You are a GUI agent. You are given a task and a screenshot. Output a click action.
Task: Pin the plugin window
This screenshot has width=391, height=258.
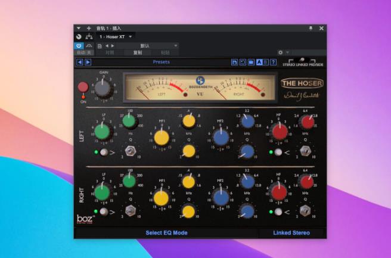[x=311, y=28]
